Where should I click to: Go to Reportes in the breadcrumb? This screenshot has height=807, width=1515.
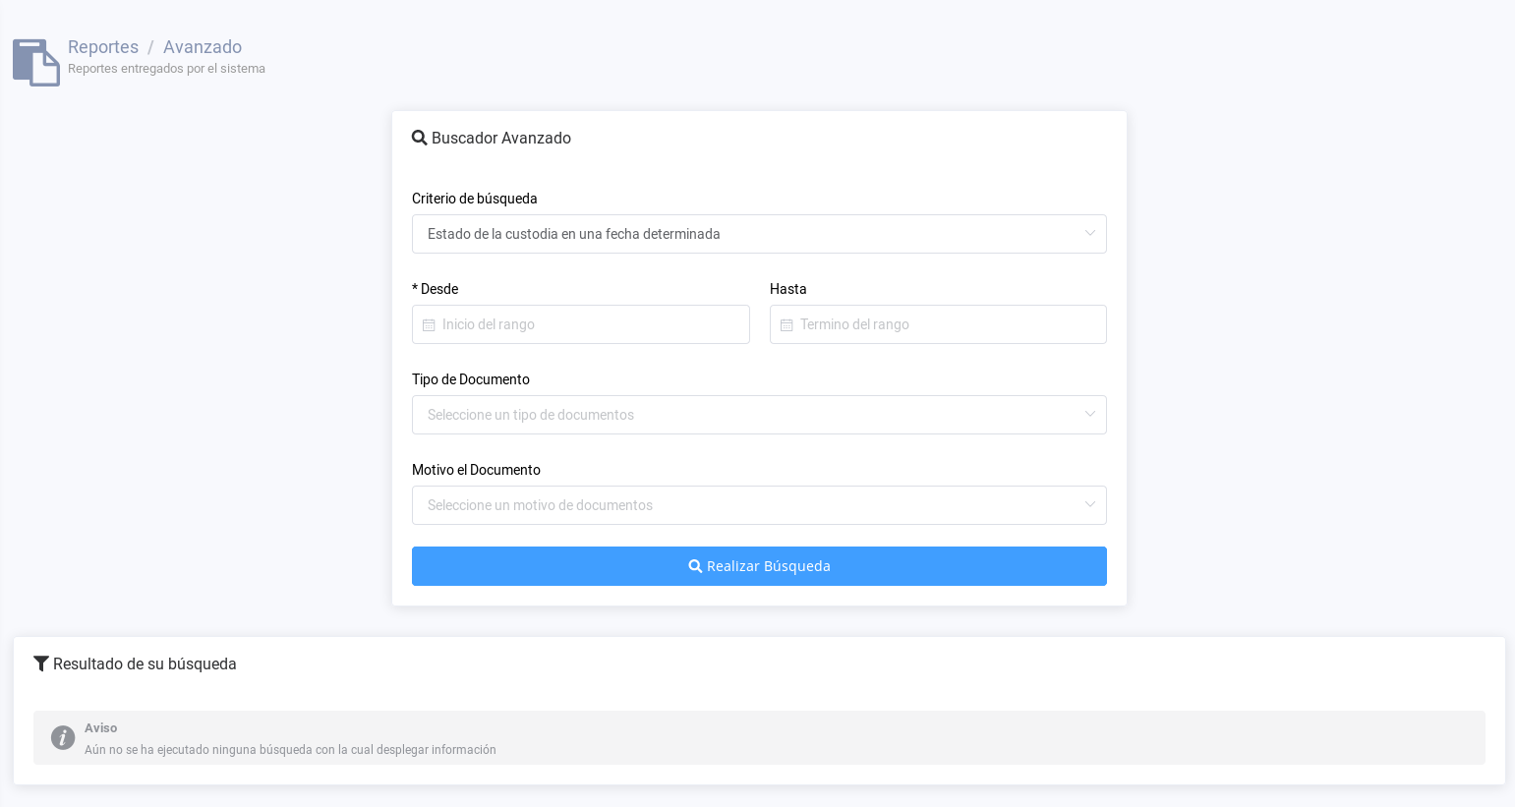click(103, 47)
